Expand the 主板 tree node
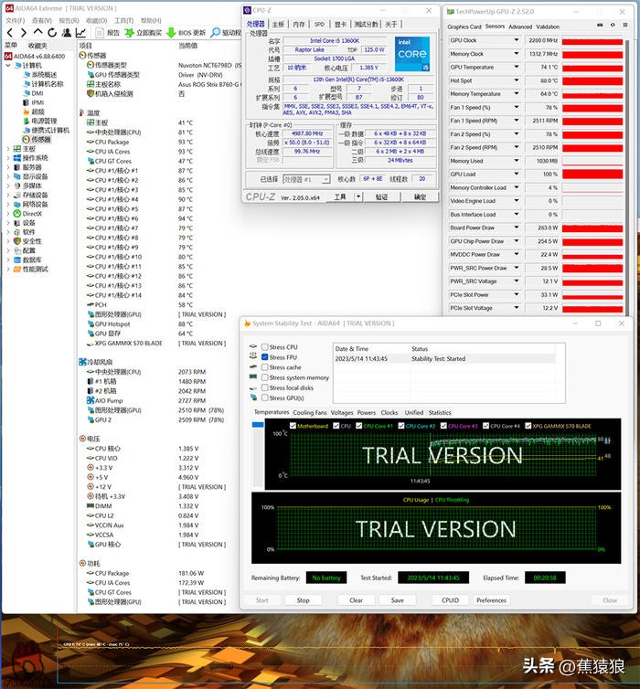This screenshot has width=640, height=689. pyautogui.click(x=8, y=149)
